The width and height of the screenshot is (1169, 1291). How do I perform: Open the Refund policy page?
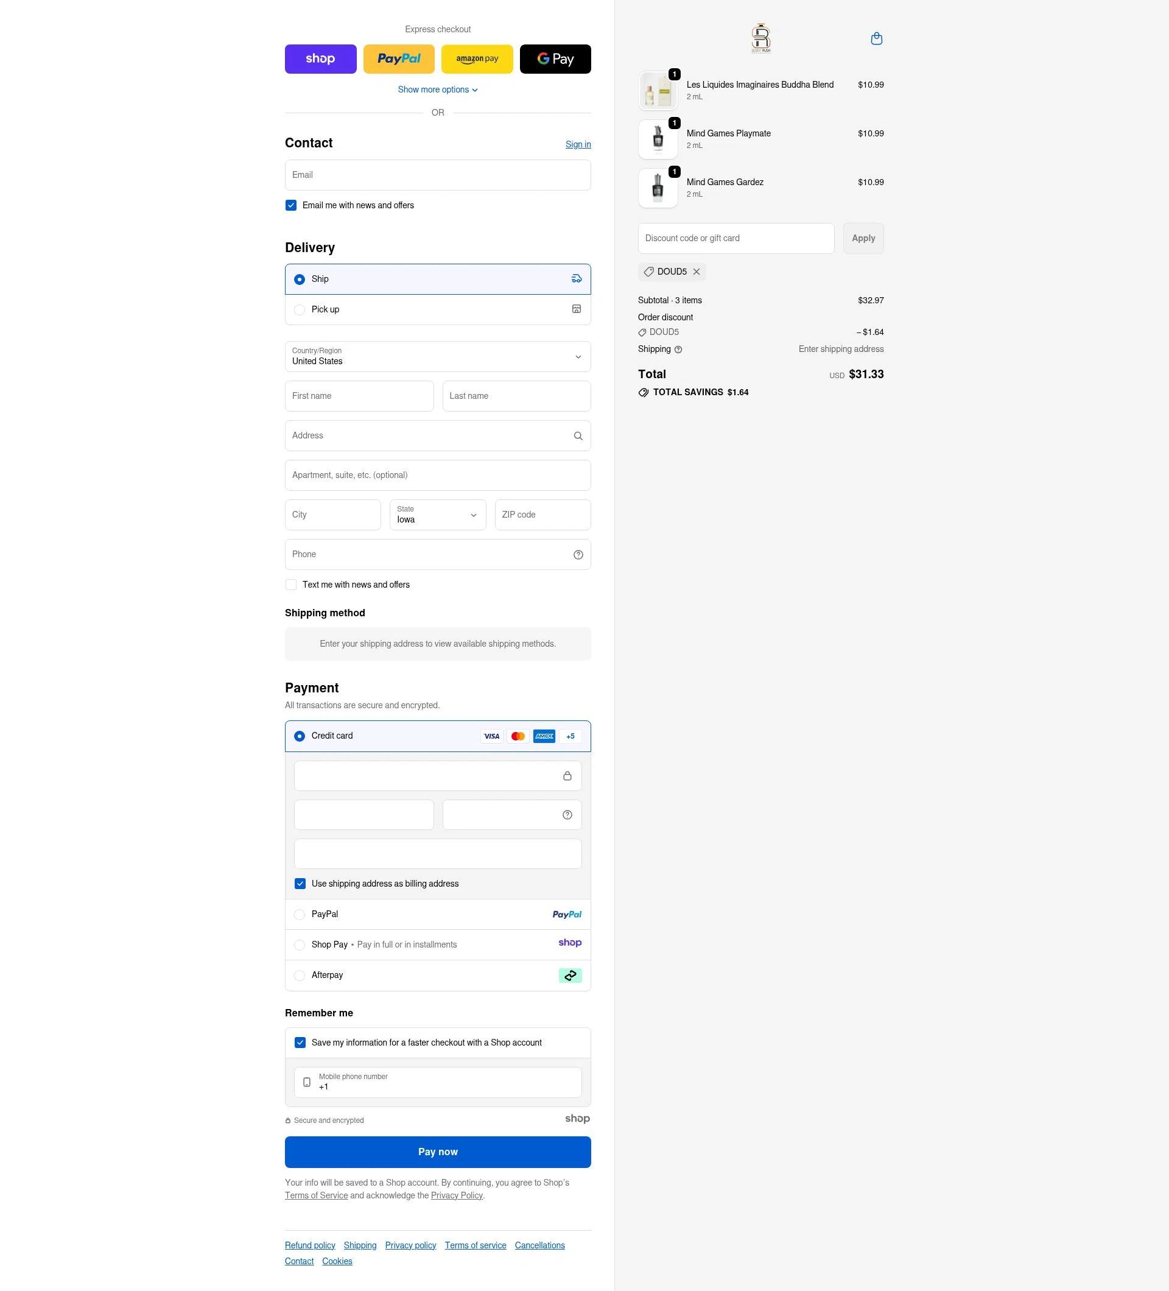310,1245
